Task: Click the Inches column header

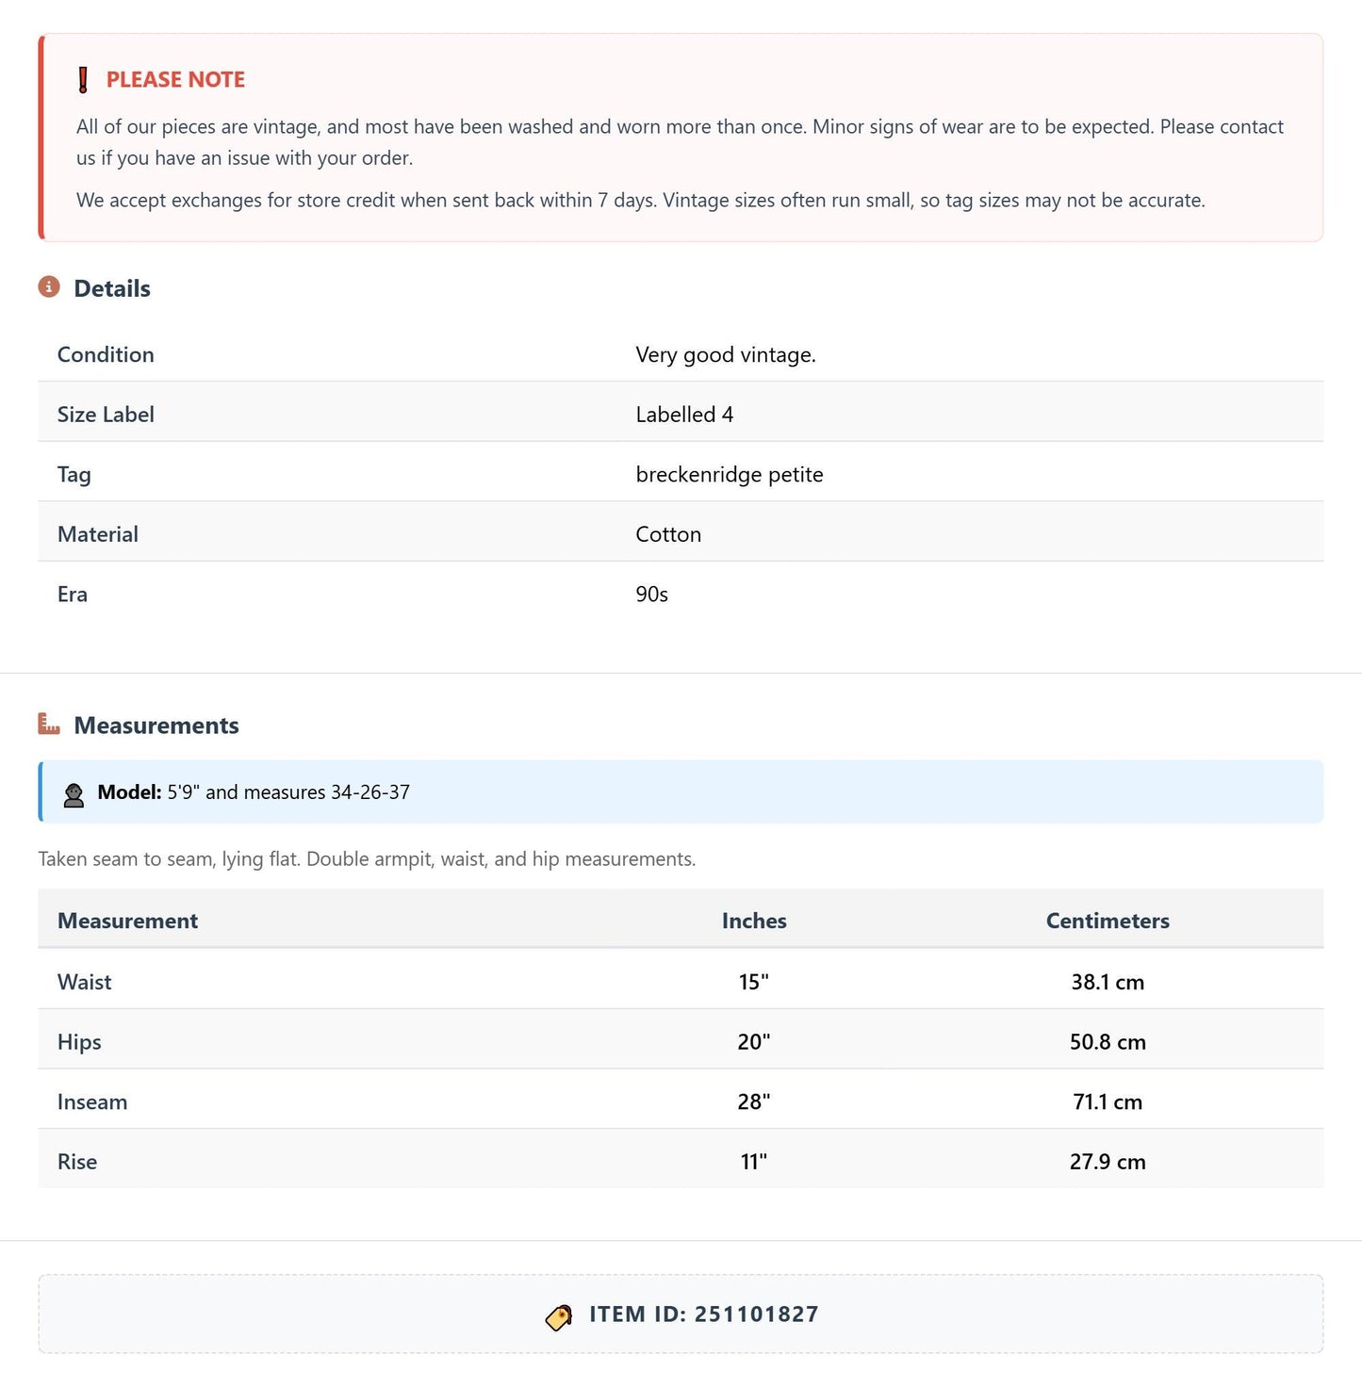Action: coord(754,921)
